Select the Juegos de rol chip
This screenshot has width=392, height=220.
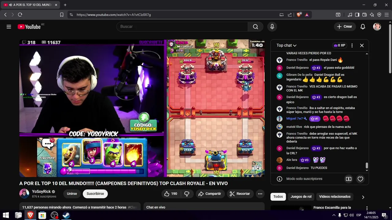coord(301,196)
